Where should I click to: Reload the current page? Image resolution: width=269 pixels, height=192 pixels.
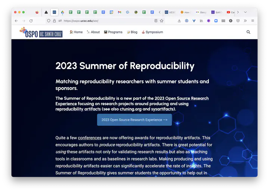(31, 21)
